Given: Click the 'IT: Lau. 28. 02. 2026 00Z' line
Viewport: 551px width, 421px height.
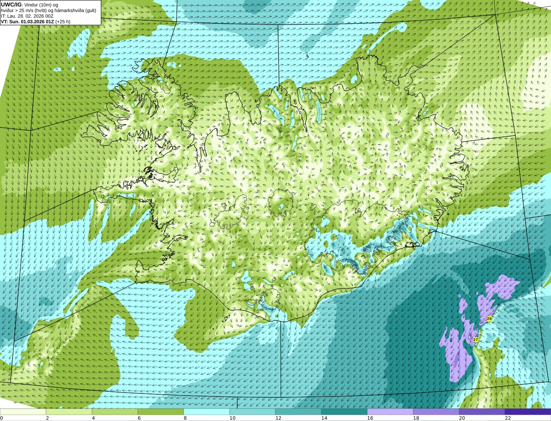Looking at the screenshot, I should click(x=27, y=16).
